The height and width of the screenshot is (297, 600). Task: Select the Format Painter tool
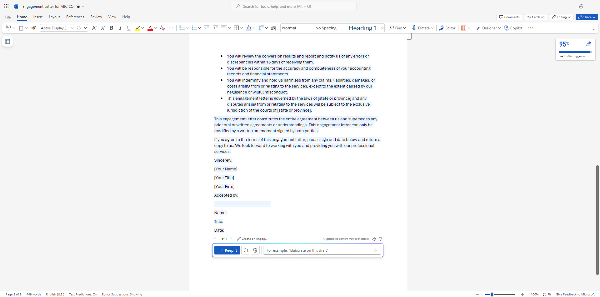click(x=33, y=28)
